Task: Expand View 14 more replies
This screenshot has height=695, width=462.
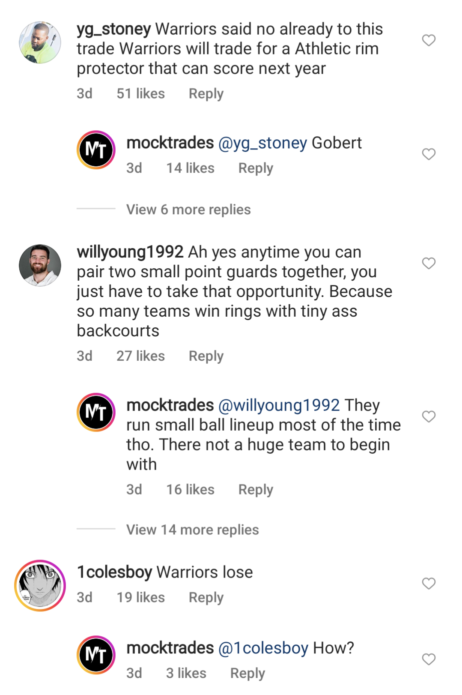Action: [x=192, y=530]
